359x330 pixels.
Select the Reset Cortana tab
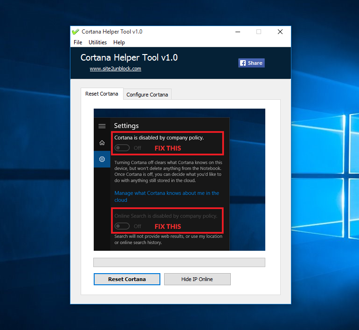(102, 94)
